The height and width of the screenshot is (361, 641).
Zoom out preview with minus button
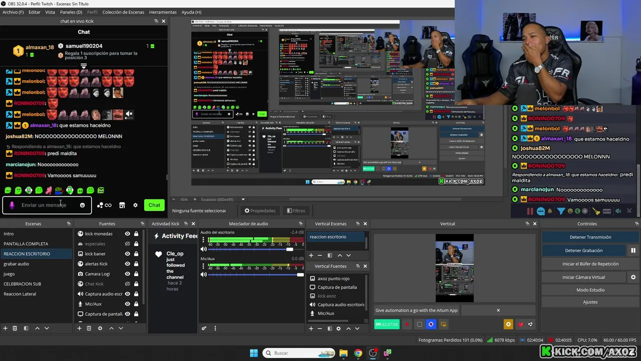coord(173,199)
